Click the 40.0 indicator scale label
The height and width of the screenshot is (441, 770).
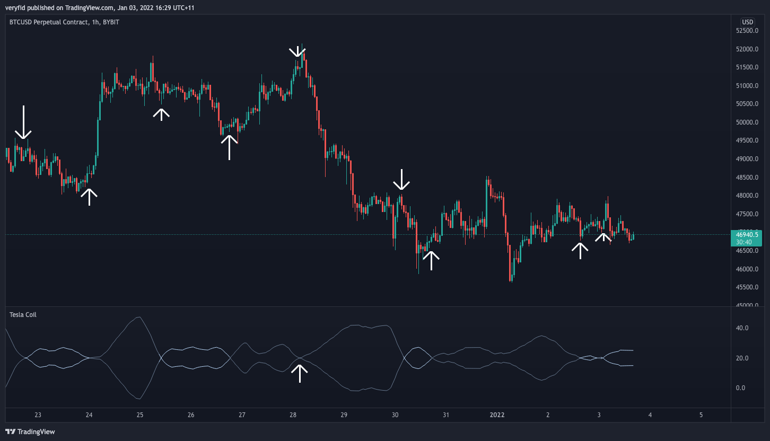742,328
